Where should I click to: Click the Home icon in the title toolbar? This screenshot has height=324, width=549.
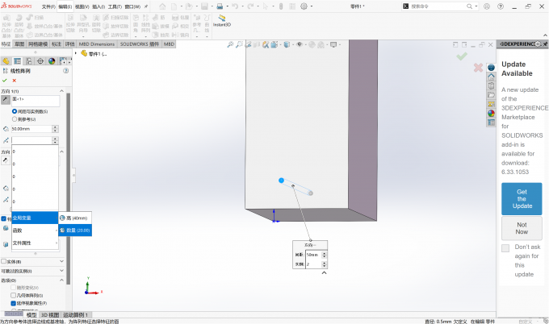(x=162, y=6)
